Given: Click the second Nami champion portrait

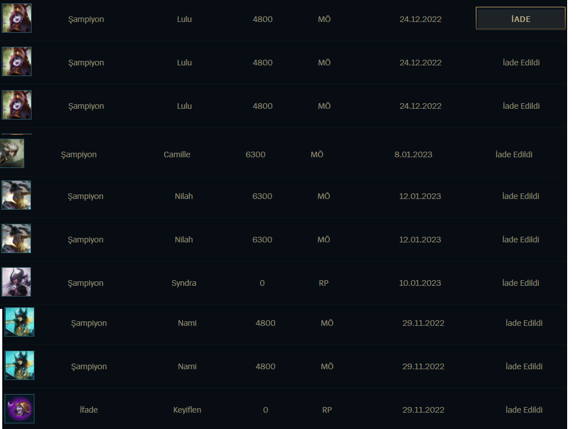Looking at the screenshot, I should point(20,366).
